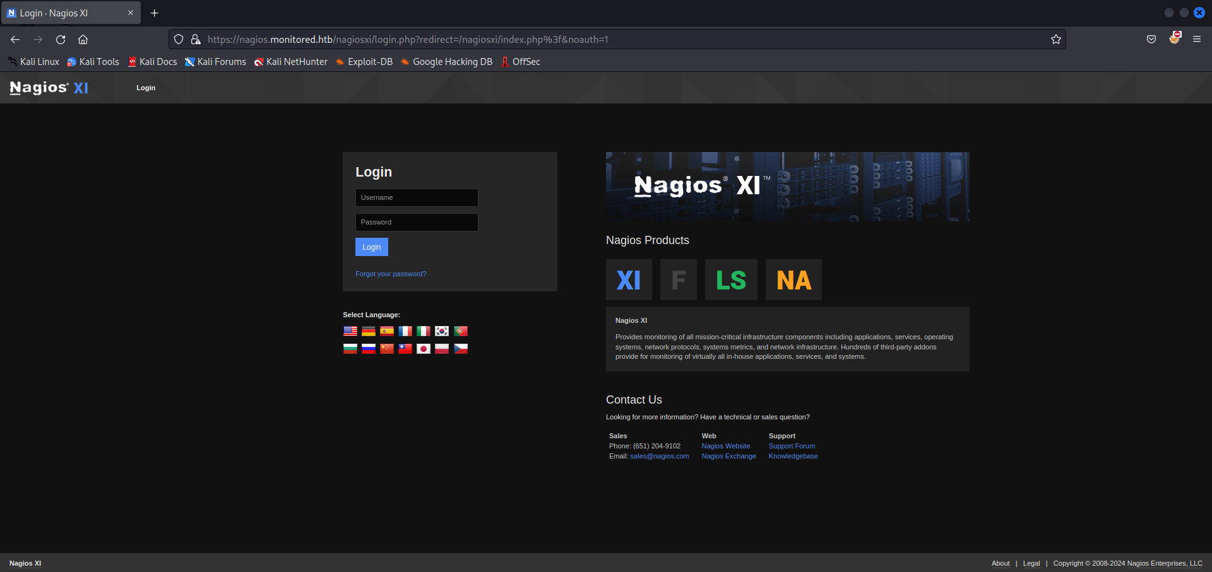The width and height of the screenshot is (1212, 572).
Task: Open the Google Hacking DB bookmark
Action: (x=446, y=62)
